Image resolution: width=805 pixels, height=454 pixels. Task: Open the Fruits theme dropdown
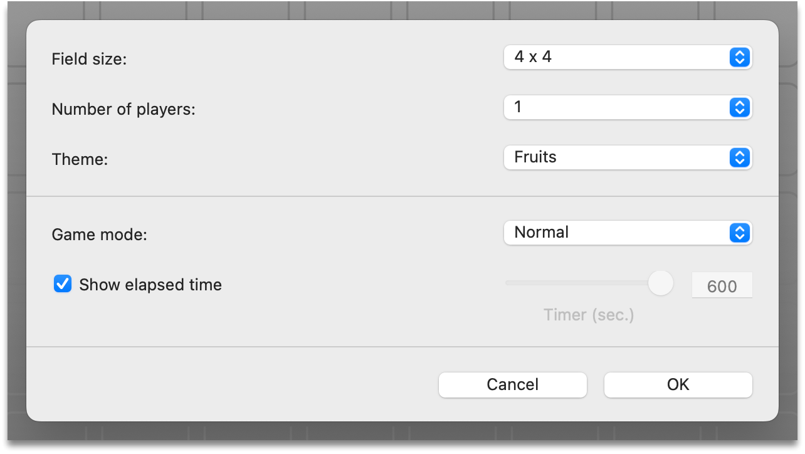pos(618,158)
